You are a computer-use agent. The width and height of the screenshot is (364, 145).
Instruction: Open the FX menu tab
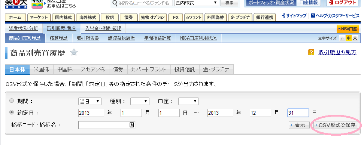(x=176, y=17)
